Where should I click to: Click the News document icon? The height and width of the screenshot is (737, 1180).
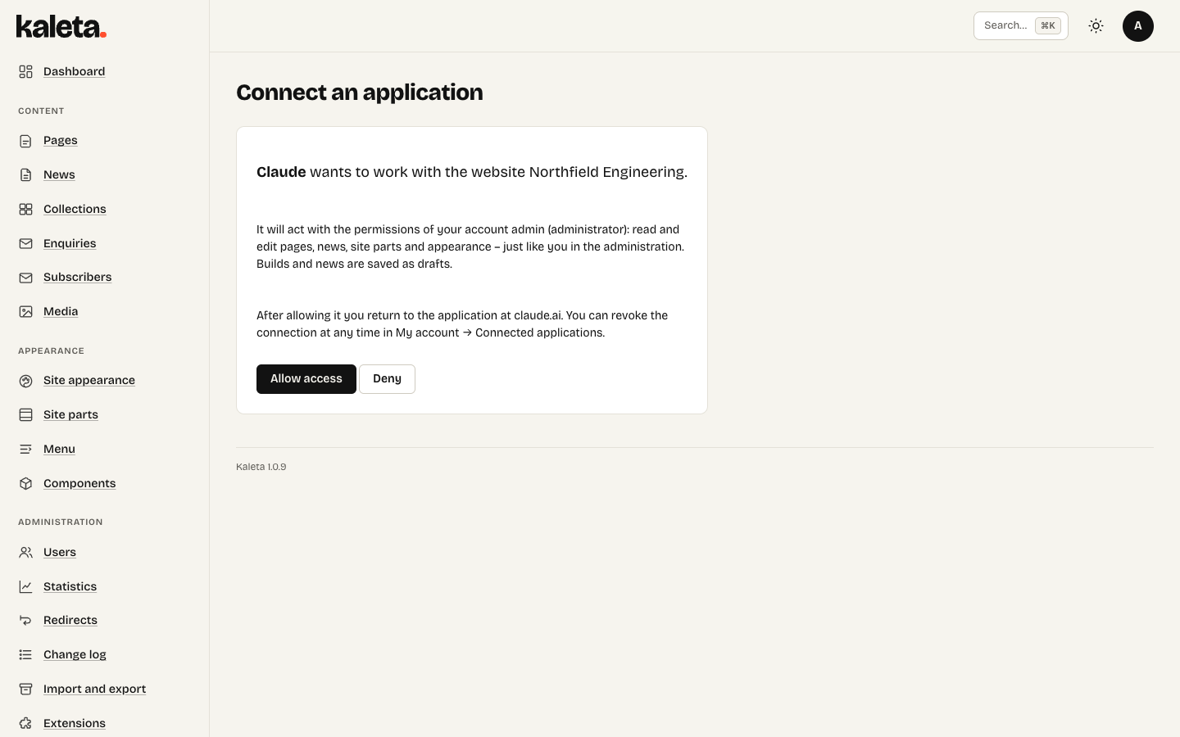[x=26, y=175]
